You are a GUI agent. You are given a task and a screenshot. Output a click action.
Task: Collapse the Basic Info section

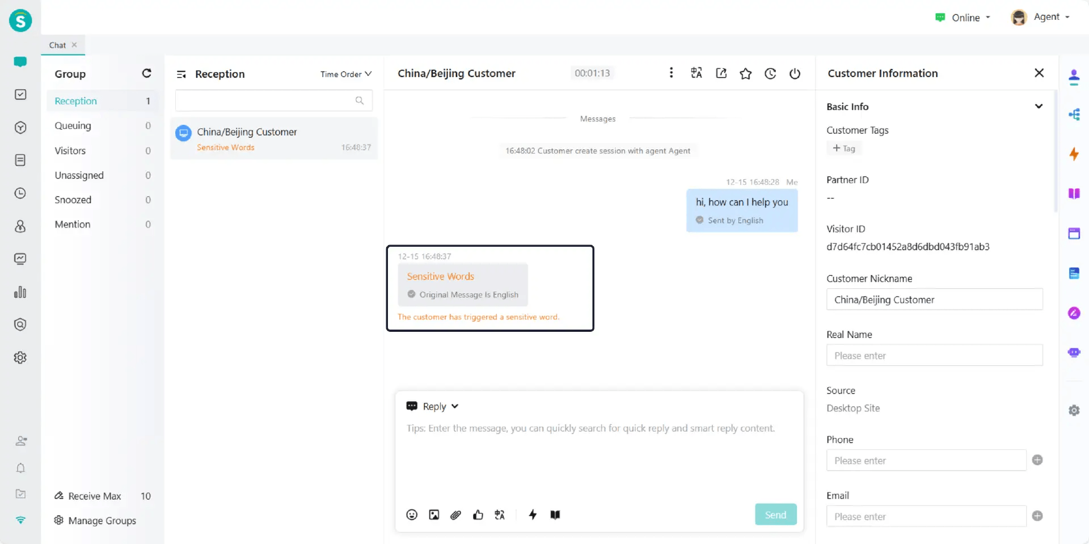tap(1039, 106)
